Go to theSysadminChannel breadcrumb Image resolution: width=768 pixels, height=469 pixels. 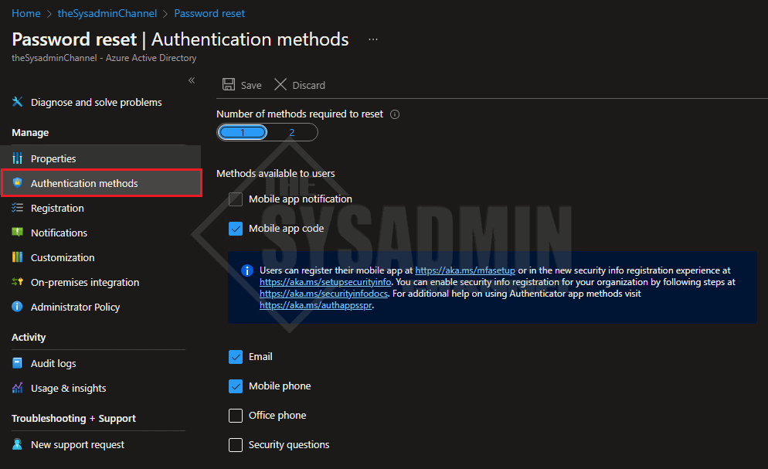click(107, 13)
